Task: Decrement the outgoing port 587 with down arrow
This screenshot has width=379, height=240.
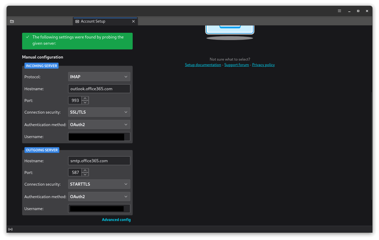Action: [85, 174]
